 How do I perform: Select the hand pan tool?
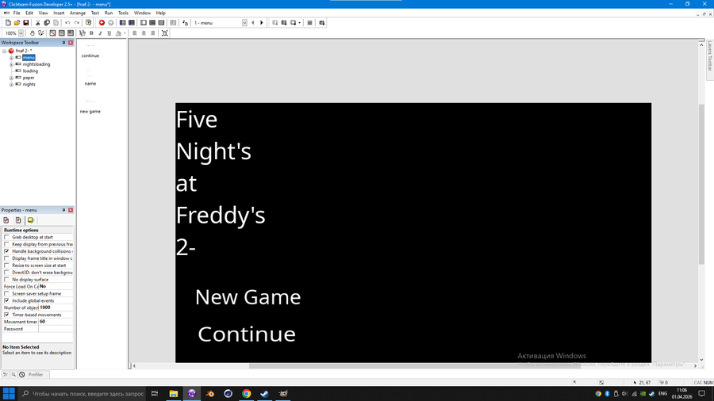(x=33, y=33)
